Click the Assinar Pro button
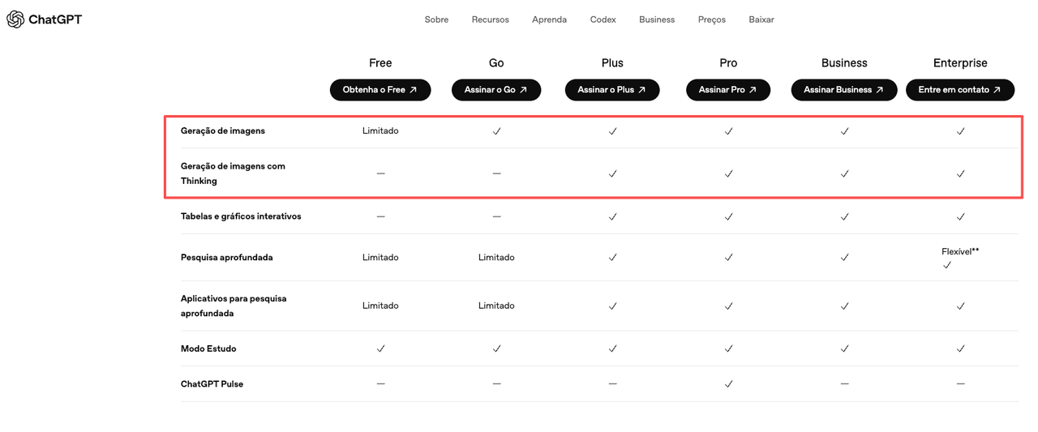Viewport: 1038px width, 432px height. pos(728,90)
